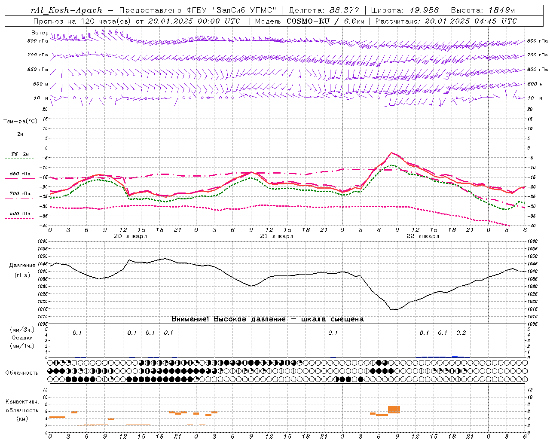Click the 21 января date label
The width and height of the screenshot is (550, 440).
coord(277,236)
